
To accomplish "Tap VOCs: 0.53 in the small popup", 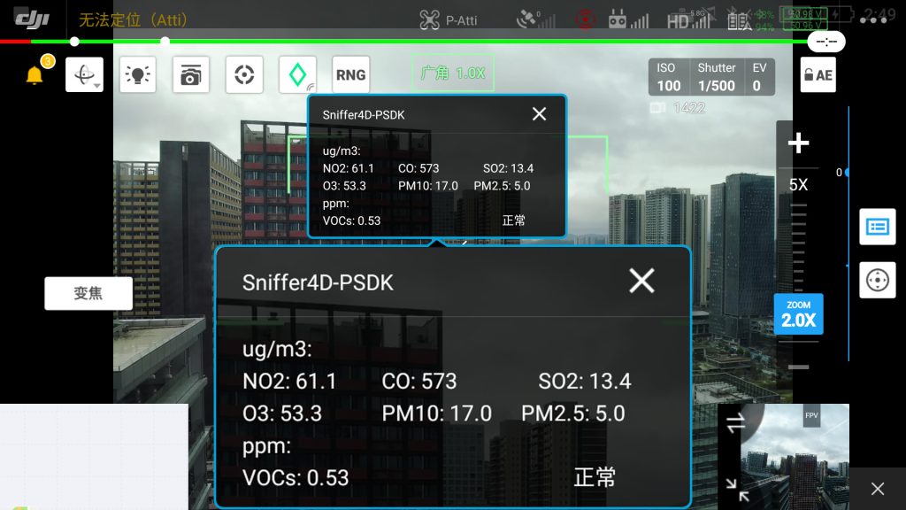I will click(351, 220).
